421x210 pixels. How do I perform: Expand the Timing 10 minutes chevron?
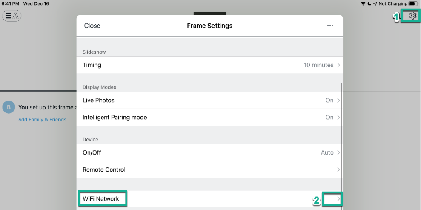(x=338, y=65)
